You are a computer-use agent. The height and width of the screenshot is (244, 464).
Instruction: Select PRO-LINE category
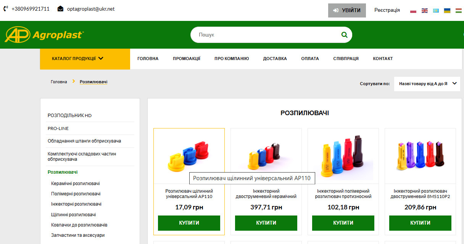click(x=58, y=128)
